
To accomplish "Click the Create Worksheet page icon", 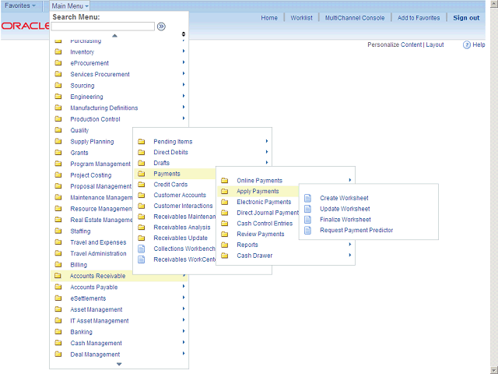I will coord(308,198).
